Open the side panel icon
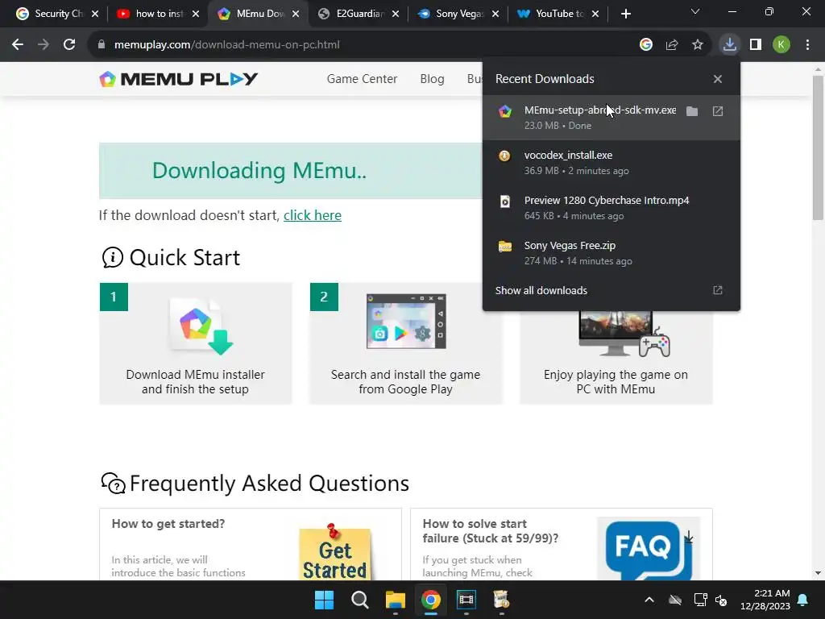This screenshot has height=619, width=825. (x=756, y=45)
